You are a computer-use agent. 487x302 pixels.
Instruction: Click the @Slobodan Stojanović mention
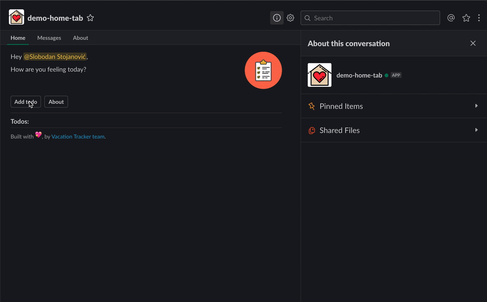pyautogui.click(x=55, y=57)
